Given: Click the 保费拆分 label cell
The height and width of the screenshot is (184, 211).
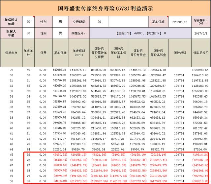Looking at the screenshot, I should (x=79, y=33).
